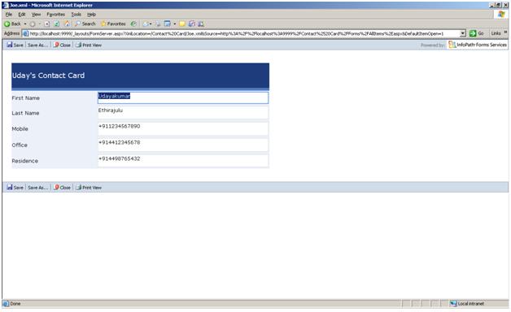Click Close in the top form toolbar
This screenshot has width=511, height=312.
[62, 45]
